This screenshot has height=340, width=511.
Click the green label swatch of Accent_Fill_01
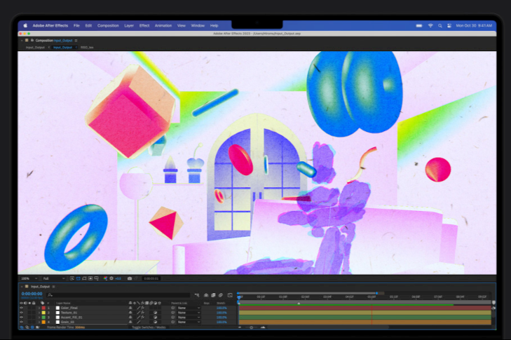(43, 317)
